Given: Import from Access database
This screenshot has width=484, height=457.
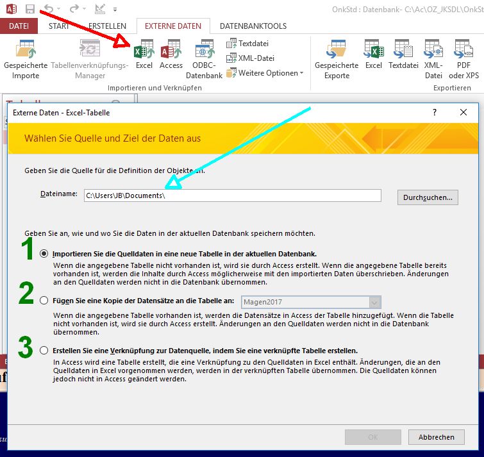Looking at the screenshot, I should click(171, 54).
